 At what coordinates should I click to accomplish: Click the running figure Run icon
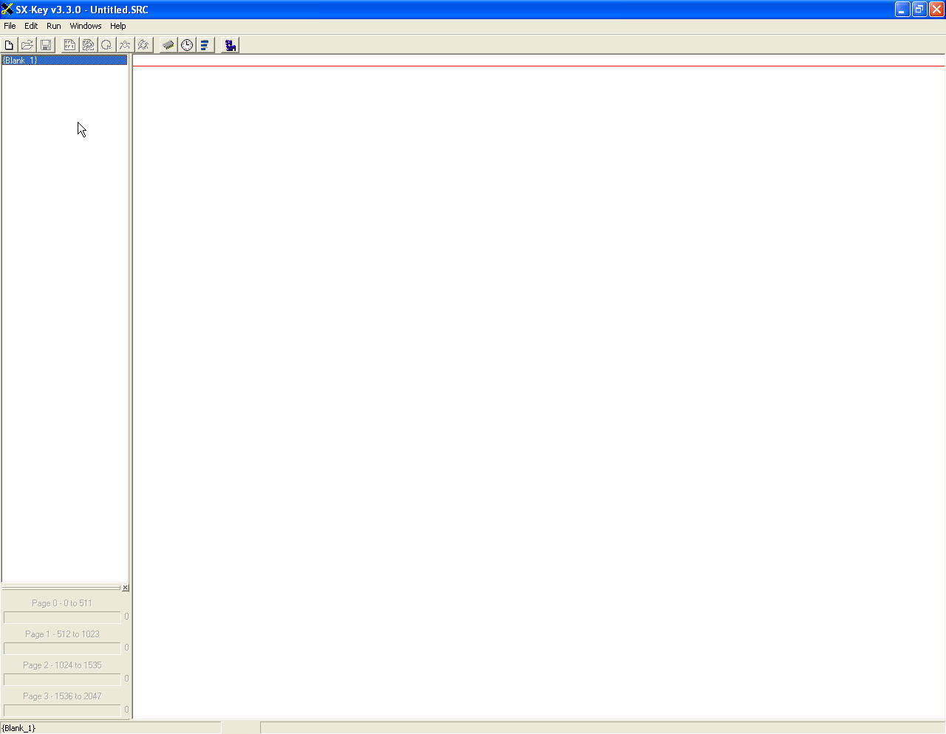[x=125, y=45]
